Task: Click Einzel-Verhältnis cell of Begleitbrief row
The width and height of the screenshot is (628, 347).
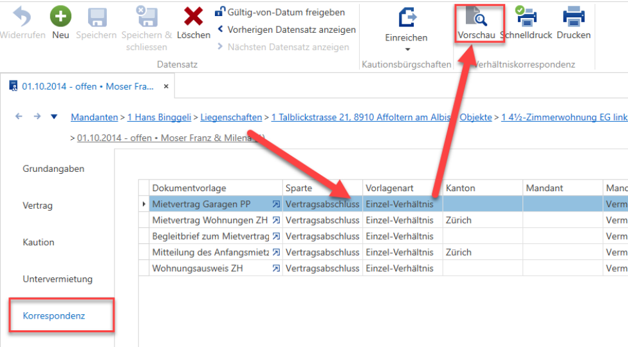Action: click(403, 236)
